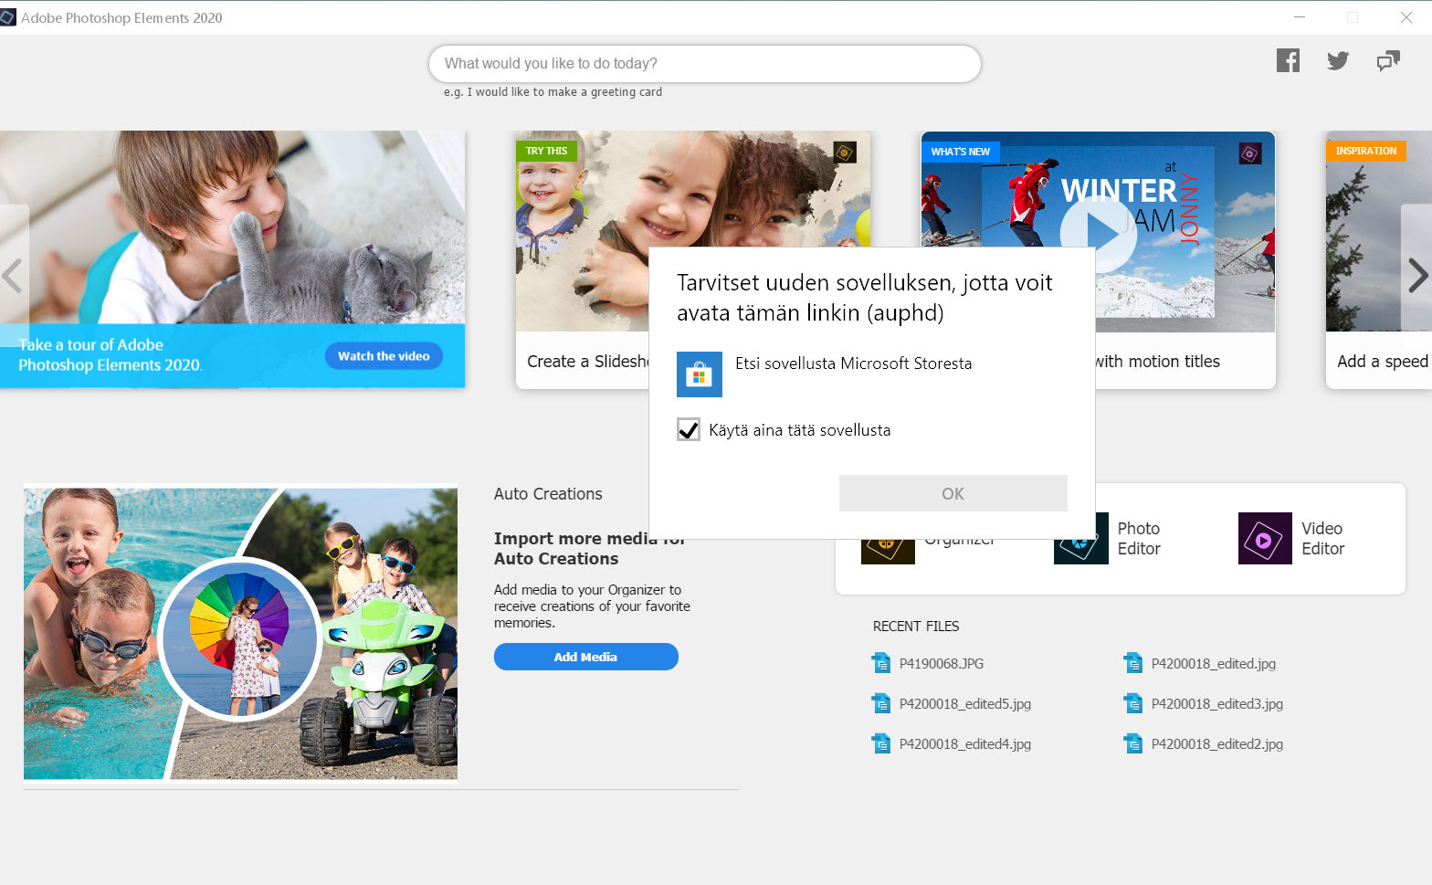Open recent file P4200018_edited2.jpg
Screen dimensions: 1432x885
coord(1217,744)
